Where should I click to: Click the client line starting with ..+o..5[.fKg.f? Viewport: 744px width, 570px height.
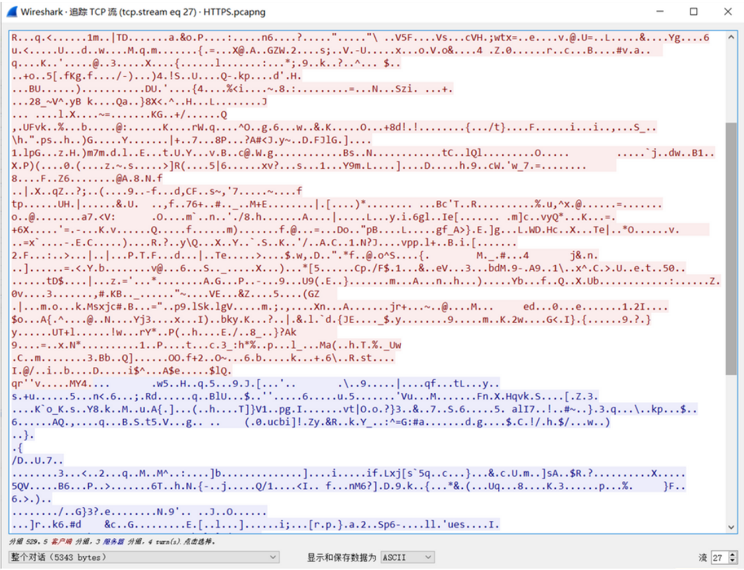click(x=156, y=76)
